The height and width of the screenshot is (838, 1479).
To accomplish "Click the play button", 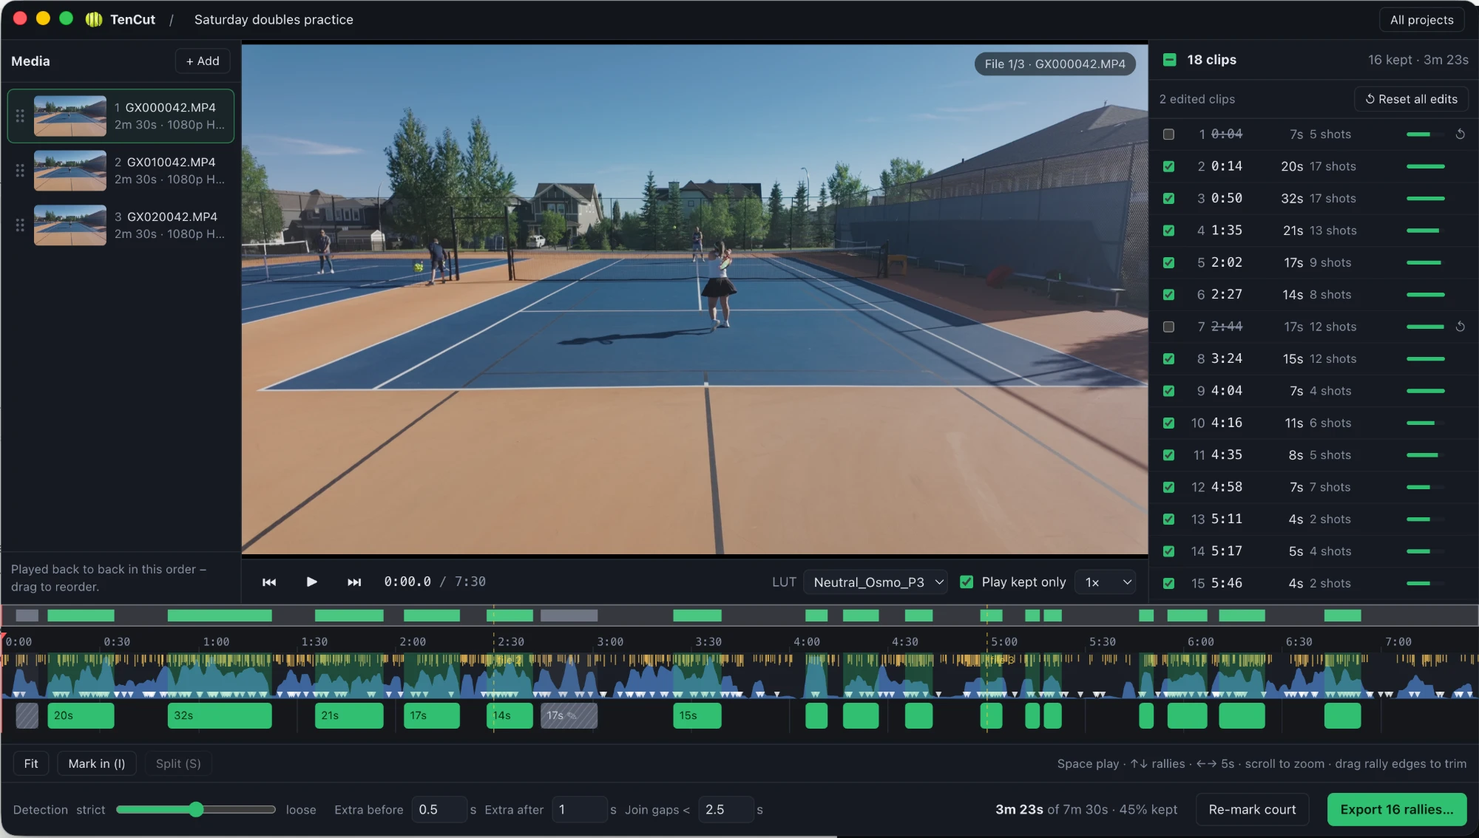I will point(311,582).
